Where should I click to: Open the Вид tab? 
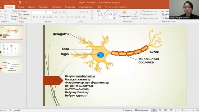(x=99, y=7)
